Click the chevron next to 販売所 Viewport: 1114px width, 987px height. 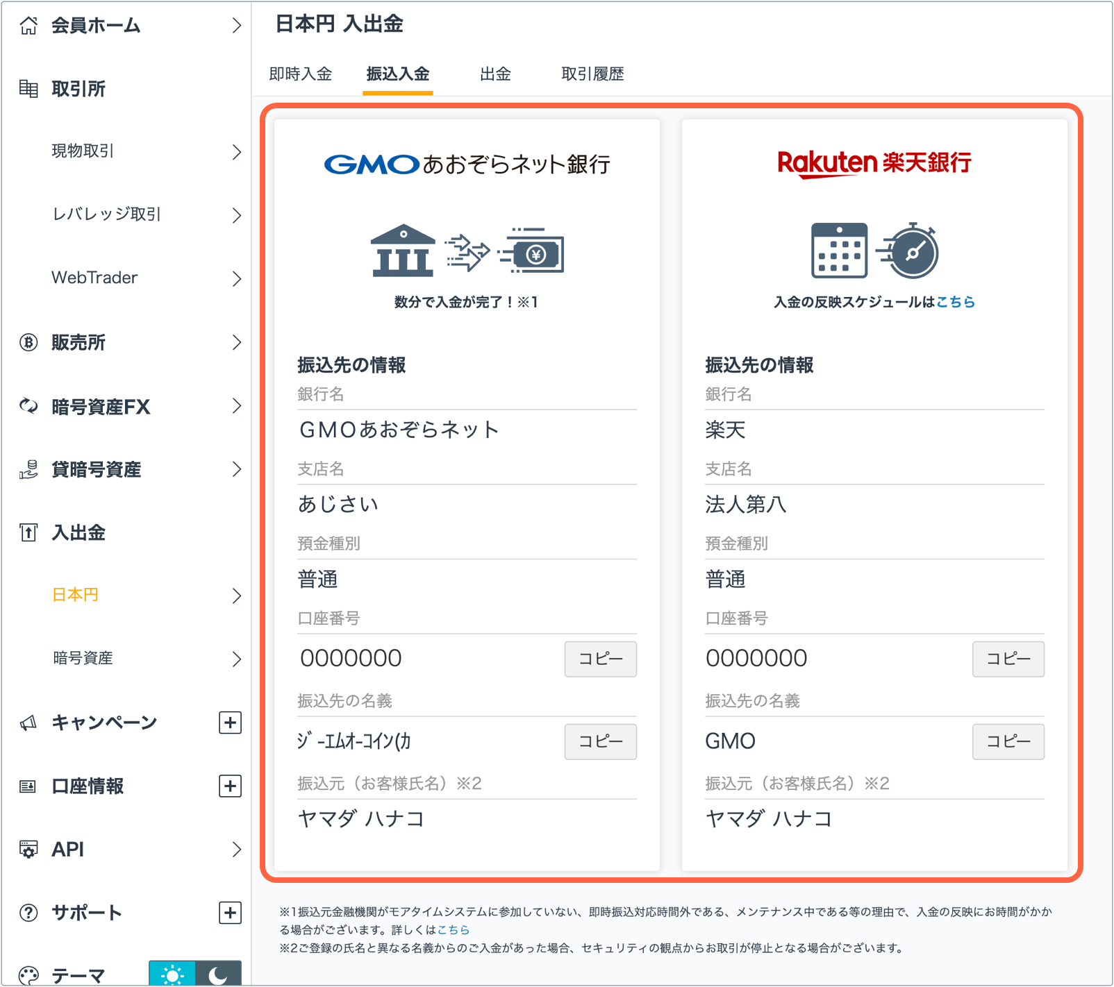tap(237, 342)
